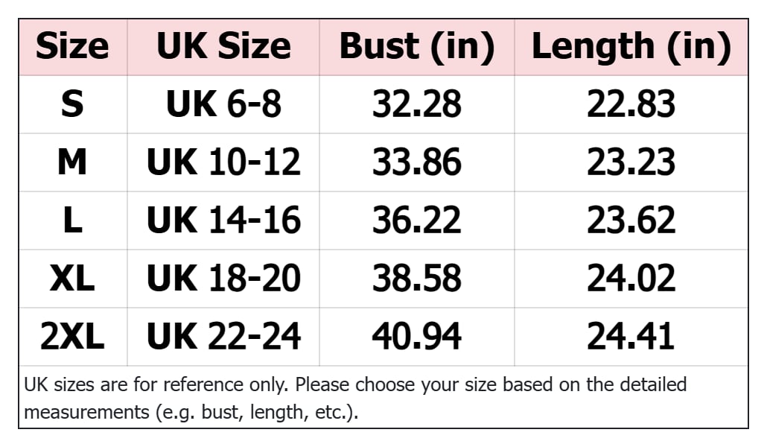This screenshot has width=767, height=447.
Task: Click the 24.02 length value
Action: tap(631, 279)
